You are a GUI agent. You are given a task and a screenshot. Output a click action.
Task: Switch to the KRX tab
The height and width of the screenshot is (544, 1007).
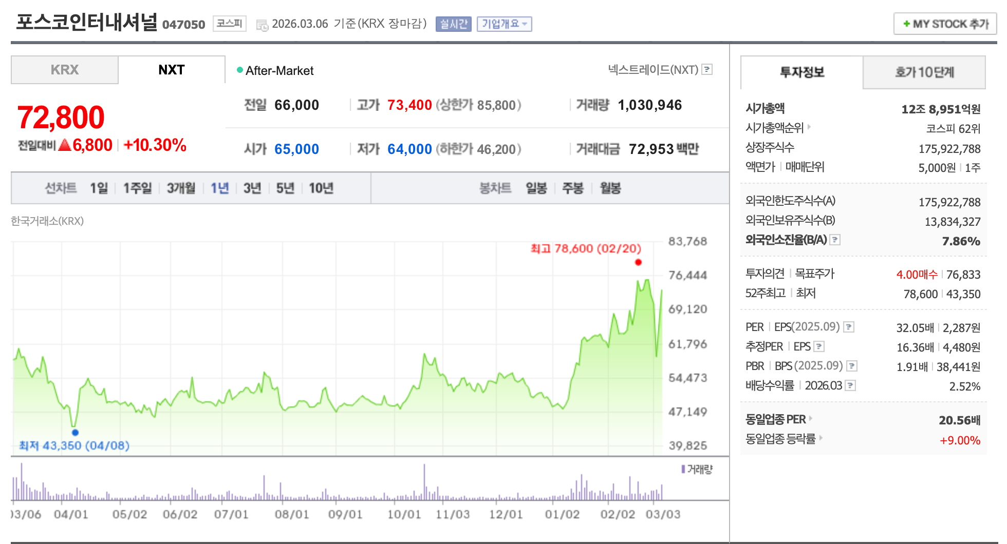(65, 70)
